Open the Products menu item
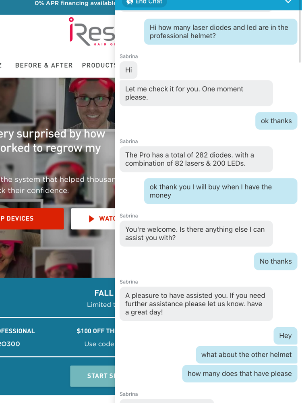The image size is (302, 403). tap(99, 65)
